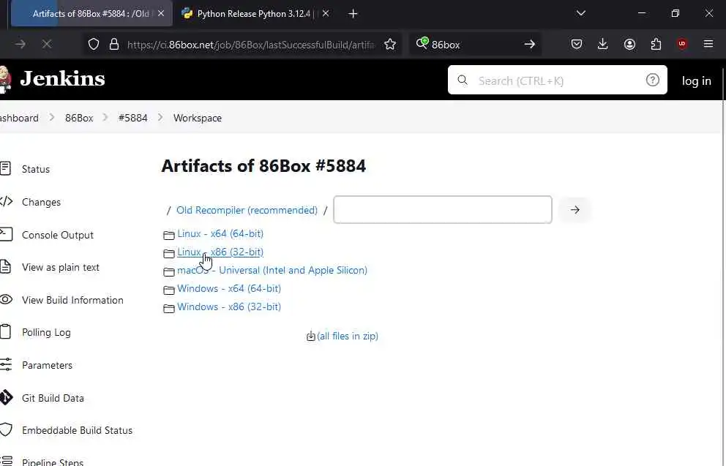Screen dimensions: 726x466
Task: Click the forward navigation arrow
Action: 20,44
